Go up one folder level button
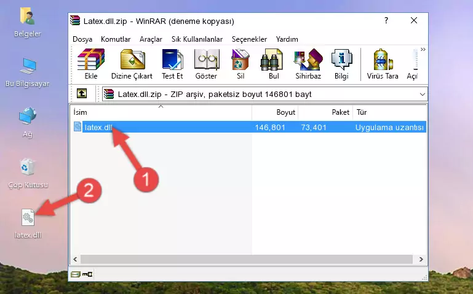 [82, 93]
